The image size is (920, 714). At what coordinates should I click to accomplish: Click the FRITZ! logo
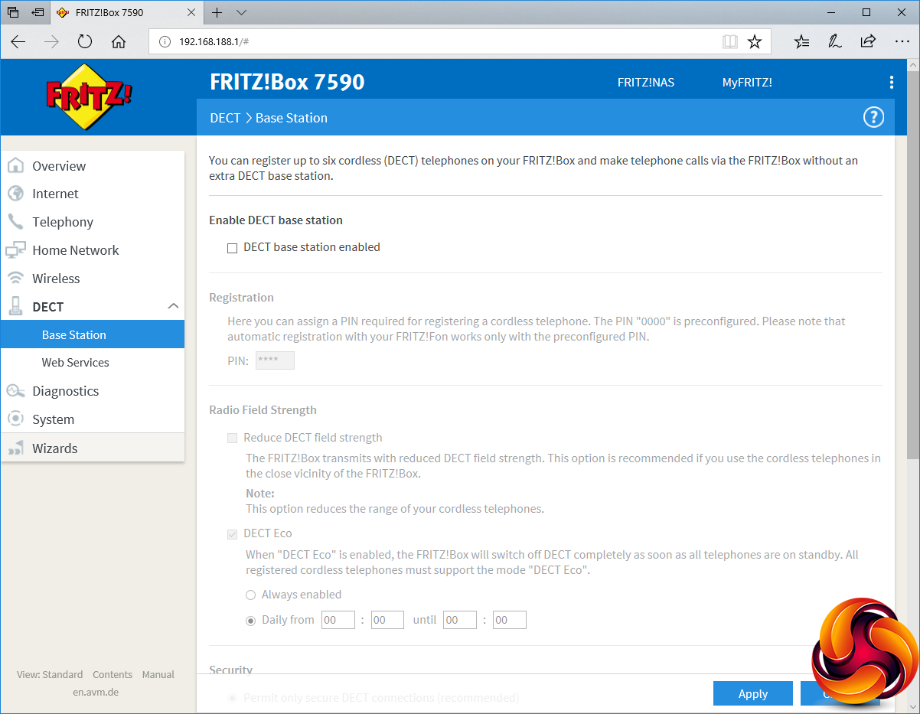click(x=89, y=97)
